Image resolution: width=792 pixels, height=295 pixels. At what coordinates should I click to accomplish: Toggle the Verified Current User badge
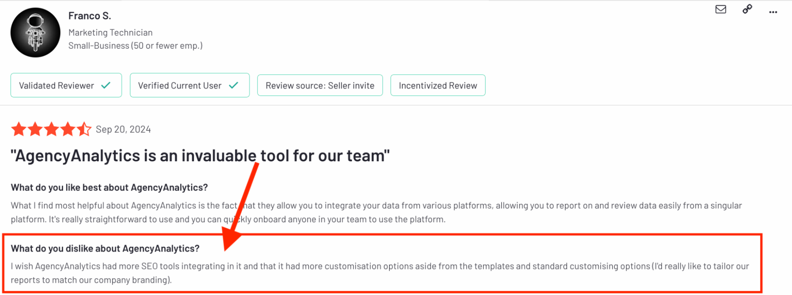coord(189,85)
